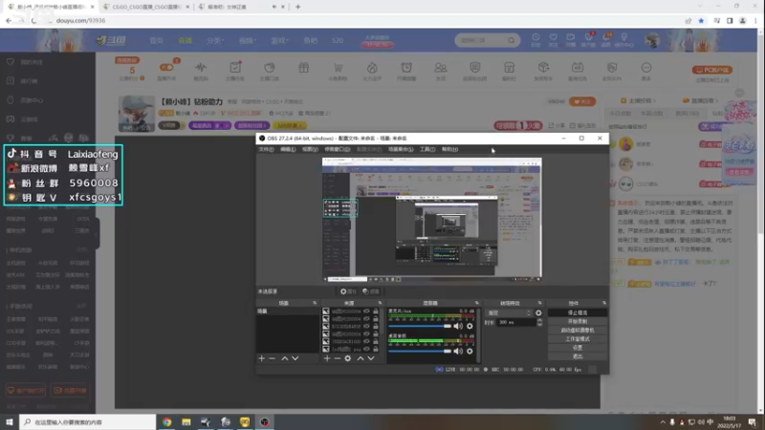Screen dimensions: 765x430
Task: Adjust the 桌面音频 volume slider
Action: (x=420, y=351)
